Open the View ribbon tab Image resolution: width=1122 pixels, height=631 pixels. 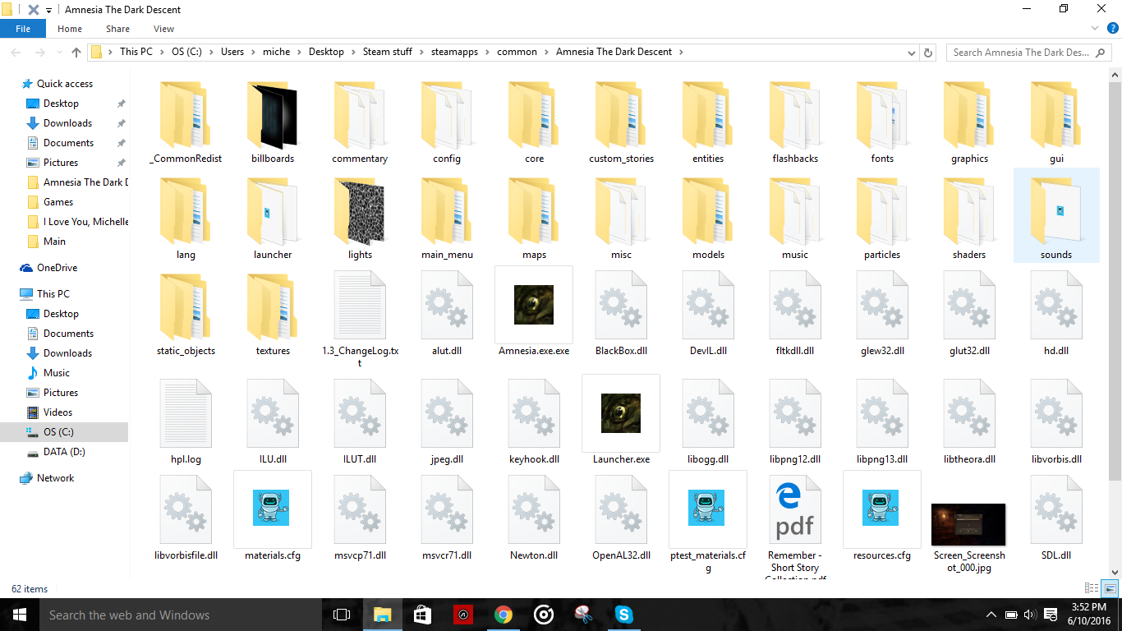coord(163,29)
